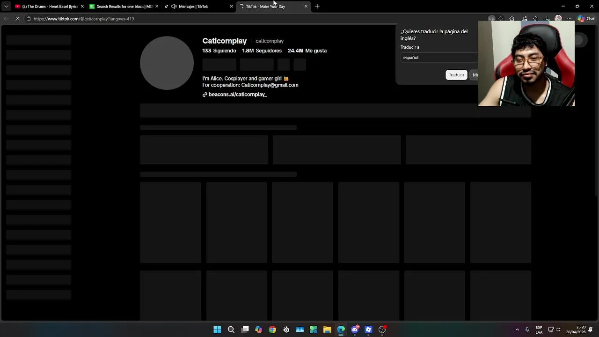Open español language dropdown in translate popup
The image size is (599, 337).
tap(440, 58)
